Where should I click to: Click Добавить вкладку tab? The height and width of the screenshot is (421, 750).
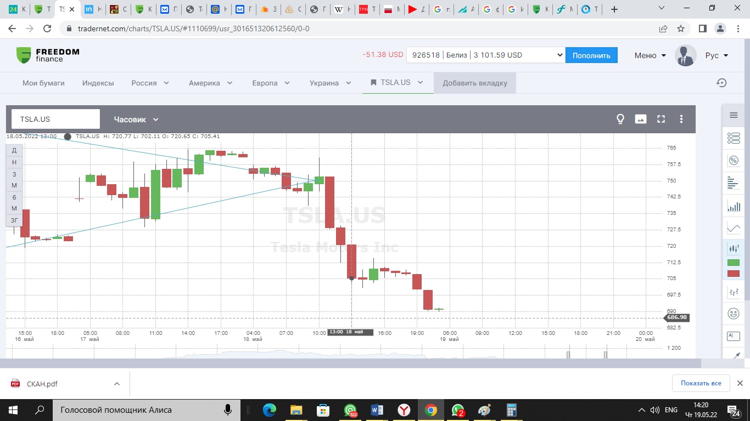(x=475, y=83)
